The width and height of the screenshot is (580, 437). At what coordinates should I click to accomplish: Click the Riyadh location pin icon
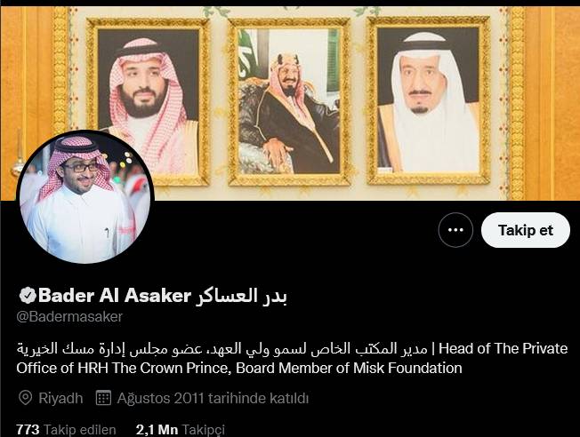click(x=25, y=398)
